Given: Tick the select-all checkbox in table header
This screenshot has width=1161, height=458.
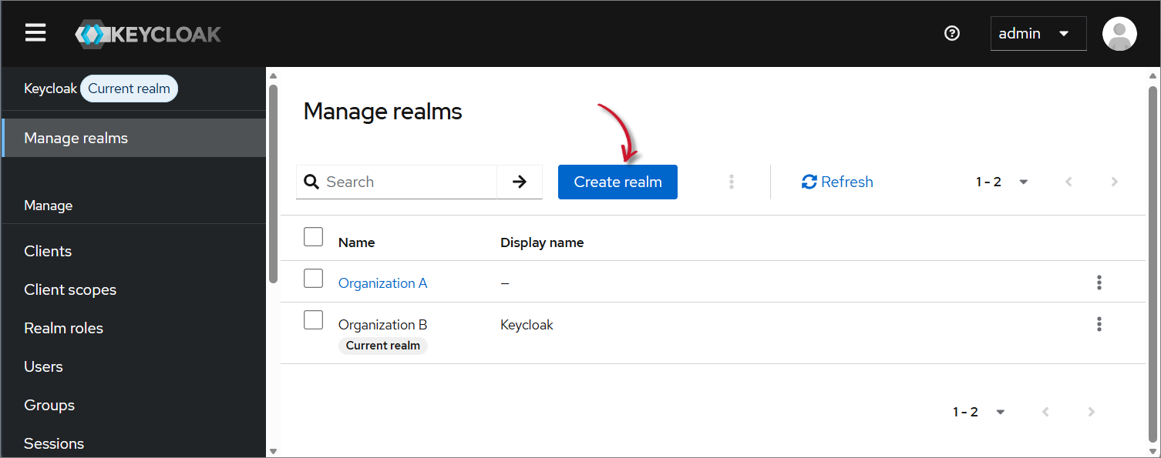Looking at the screenshot, I should [313, 236].
